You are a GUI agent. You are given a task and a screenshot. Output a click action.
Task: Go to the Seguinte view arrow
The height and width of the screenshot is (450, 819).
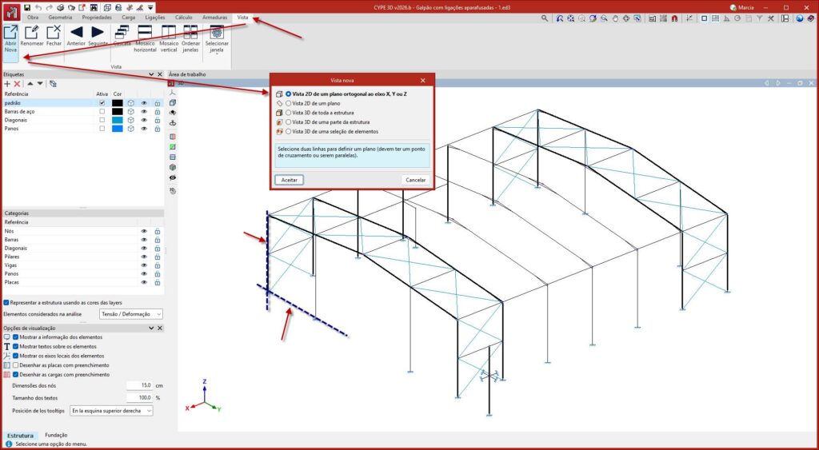tap(98, 32)
